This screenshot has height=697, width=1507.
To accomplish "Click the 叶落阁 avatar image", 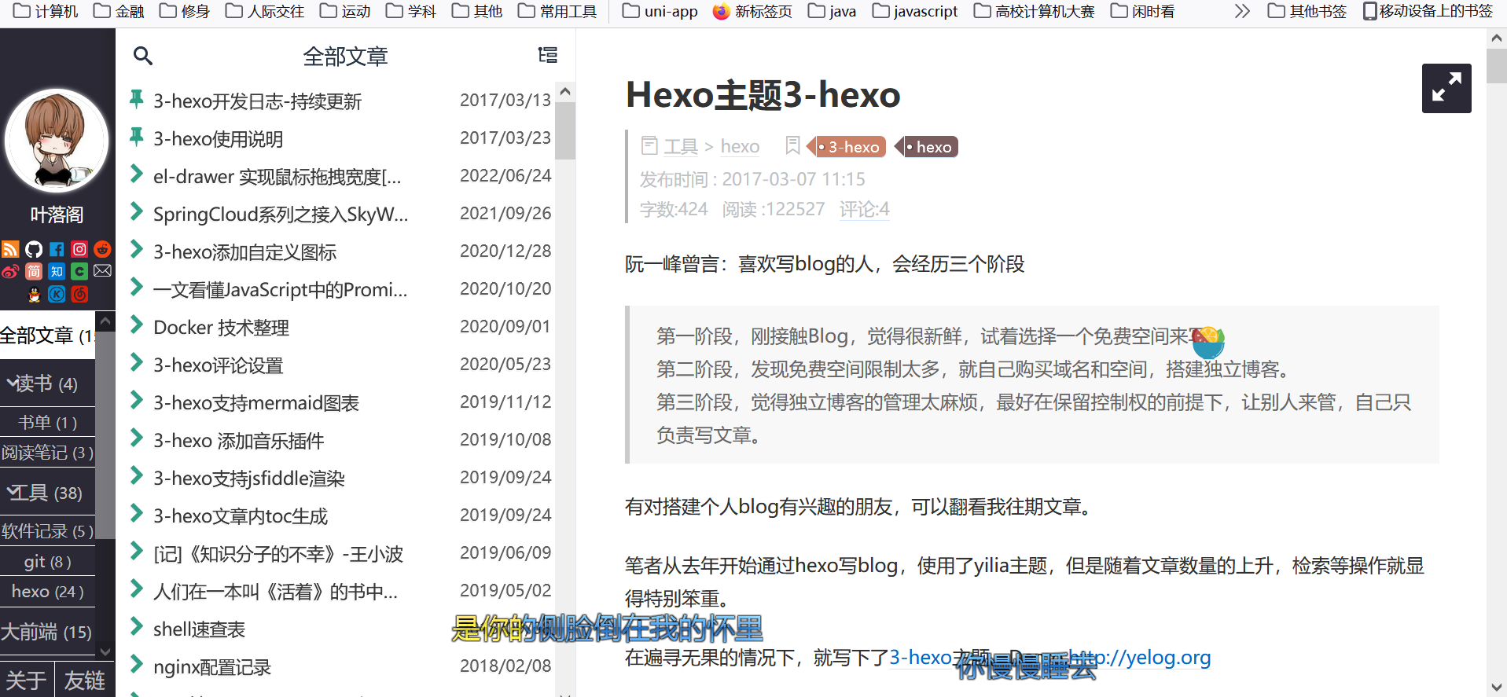I will click(x=57, y=141).
